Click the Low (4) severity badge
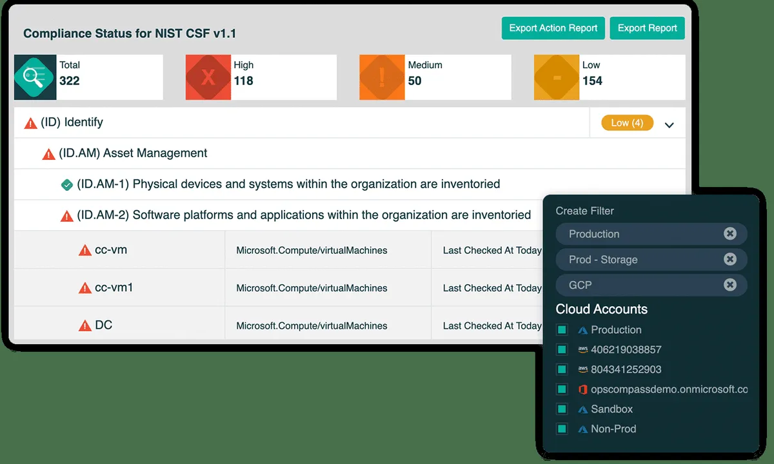Viewport: 774px width, 464px height. coord(626,122)
